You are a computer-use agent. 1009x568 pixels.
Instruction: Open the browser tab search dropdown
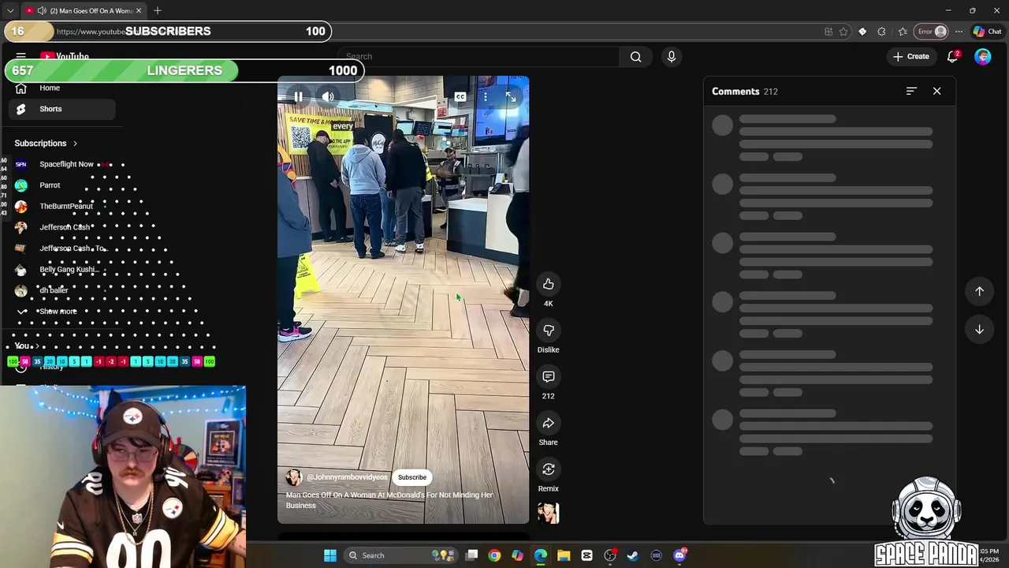point(9,10)
